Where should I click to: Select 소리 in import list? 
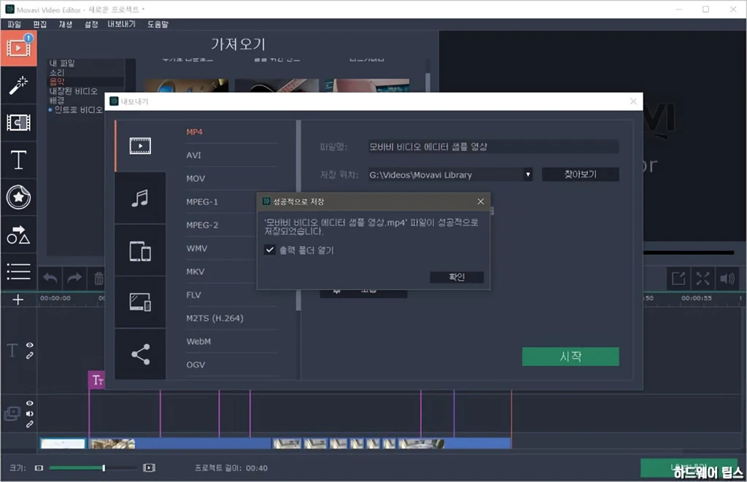tap(57, 72)
